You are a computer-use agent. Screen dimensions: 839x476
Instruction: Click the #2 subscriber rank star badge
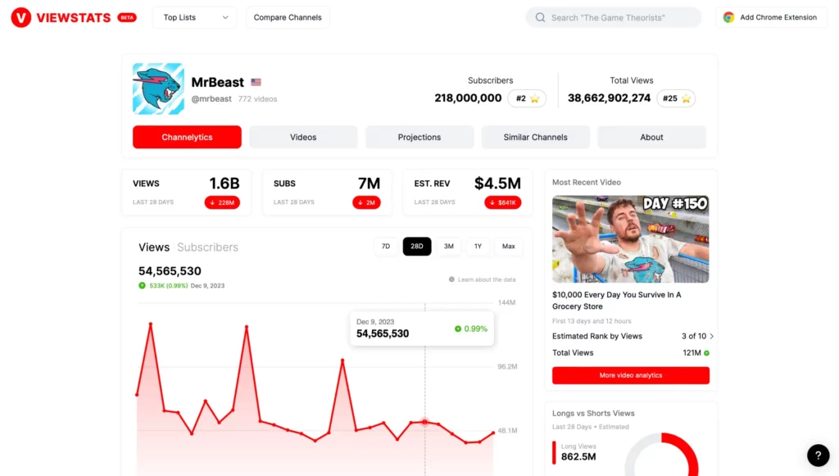coord(527,98)
